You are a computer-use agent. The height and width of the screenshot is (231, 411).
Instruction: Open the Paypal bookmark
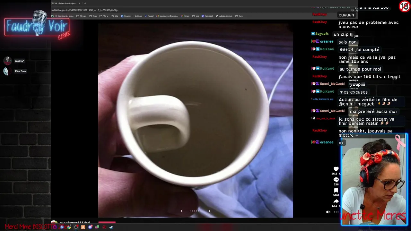149,16
